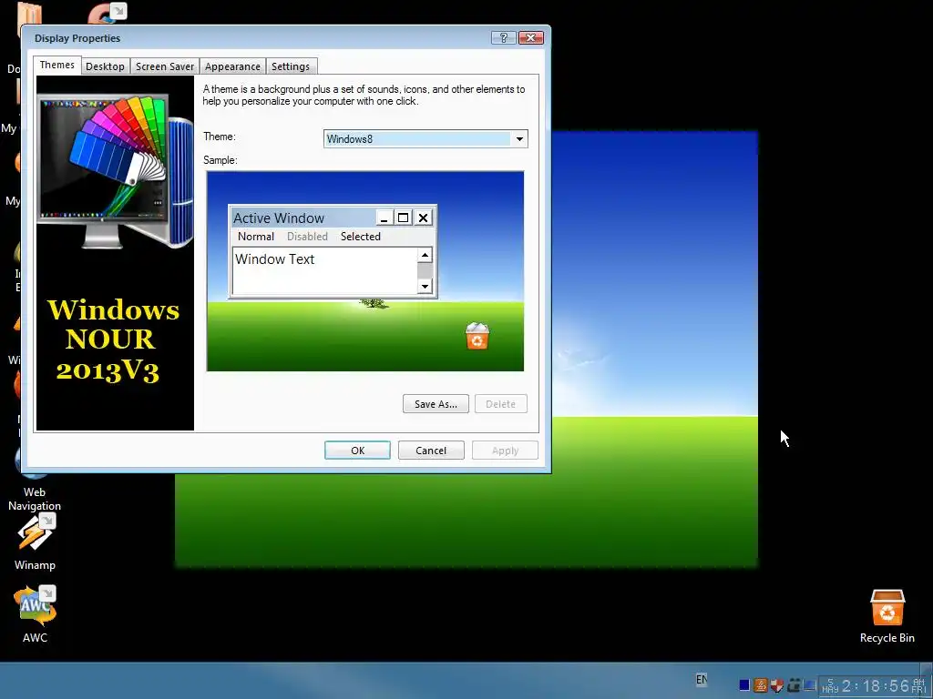Go to the Settings tab

[x=291, y=66]
